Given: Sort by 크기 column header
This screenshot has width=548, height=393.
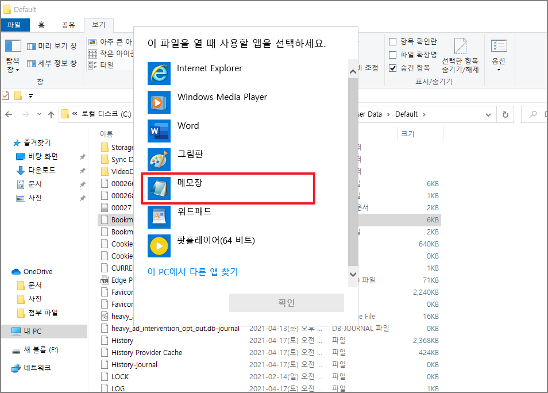Looking at the screenshot, I should click(x=407, y=133).
